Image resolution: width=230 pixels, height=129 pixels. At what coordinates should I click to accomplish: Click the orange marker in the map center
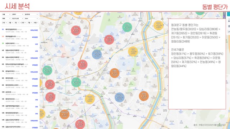coord(115,73)
